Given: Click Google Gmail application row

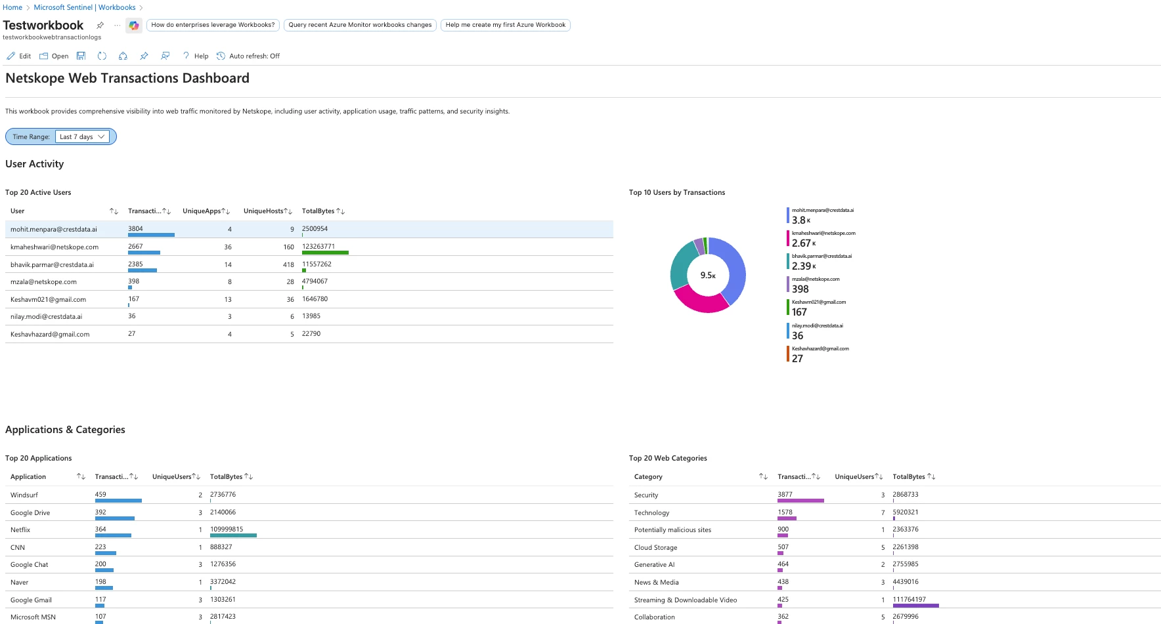Looking at the screenshot, I should coord(309,600).
